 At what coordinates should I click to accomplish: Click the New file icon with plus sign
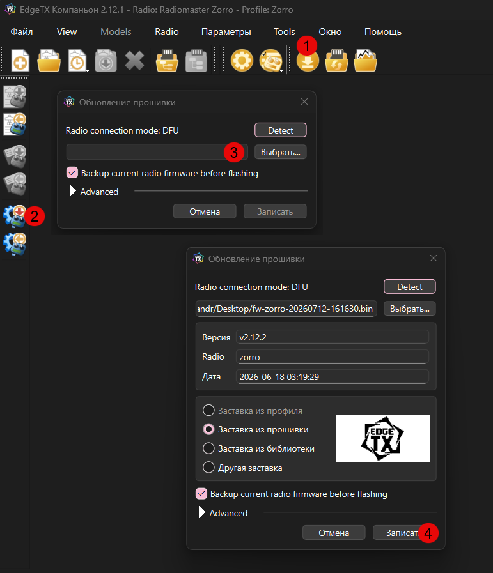20,60
